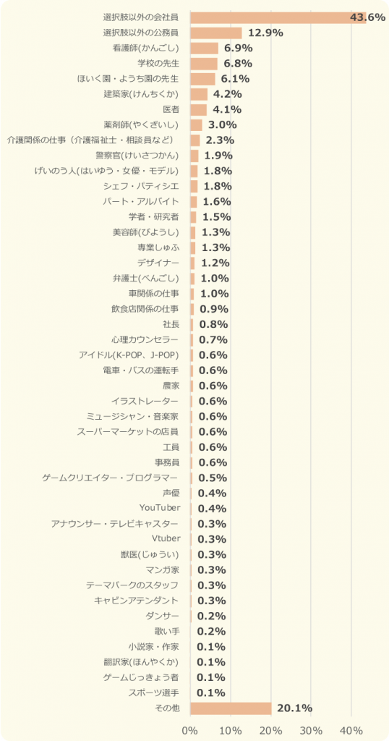Viewport: 389px width, 741px height.
Task: Select the 社長 0.8% data label
Action: click(214, 324)
